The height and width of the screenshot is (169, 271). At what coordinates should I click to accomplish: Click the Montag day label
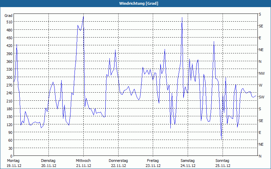tap(13, 161)
